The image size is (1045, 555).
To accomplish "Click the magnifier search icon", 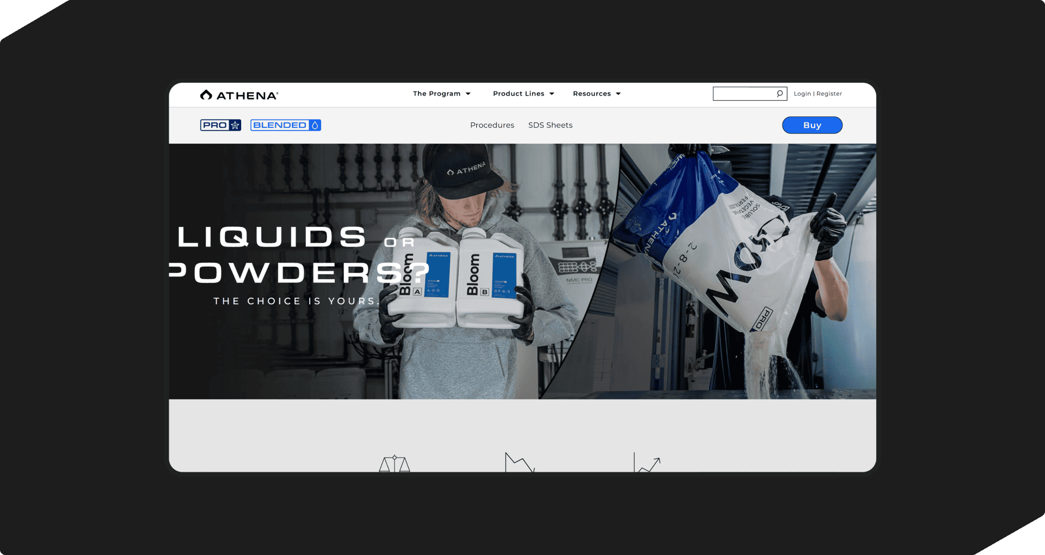I will click(780, 94).
